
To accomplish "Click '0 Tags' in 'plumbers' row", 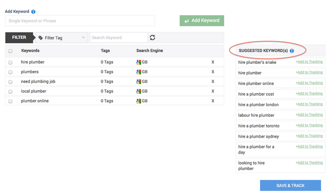I will coord(107,72).
